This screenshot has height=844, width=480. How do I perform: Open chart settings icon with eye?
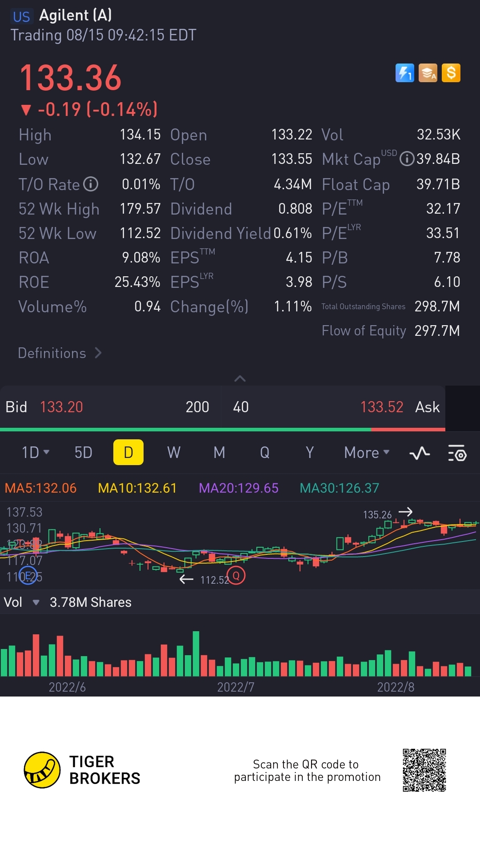tap(457, 453)
